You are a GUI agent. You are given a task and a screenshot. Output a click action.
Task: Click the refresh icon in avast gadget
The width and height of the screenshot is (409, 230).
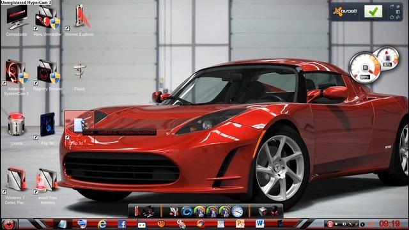tap(392, 17)
